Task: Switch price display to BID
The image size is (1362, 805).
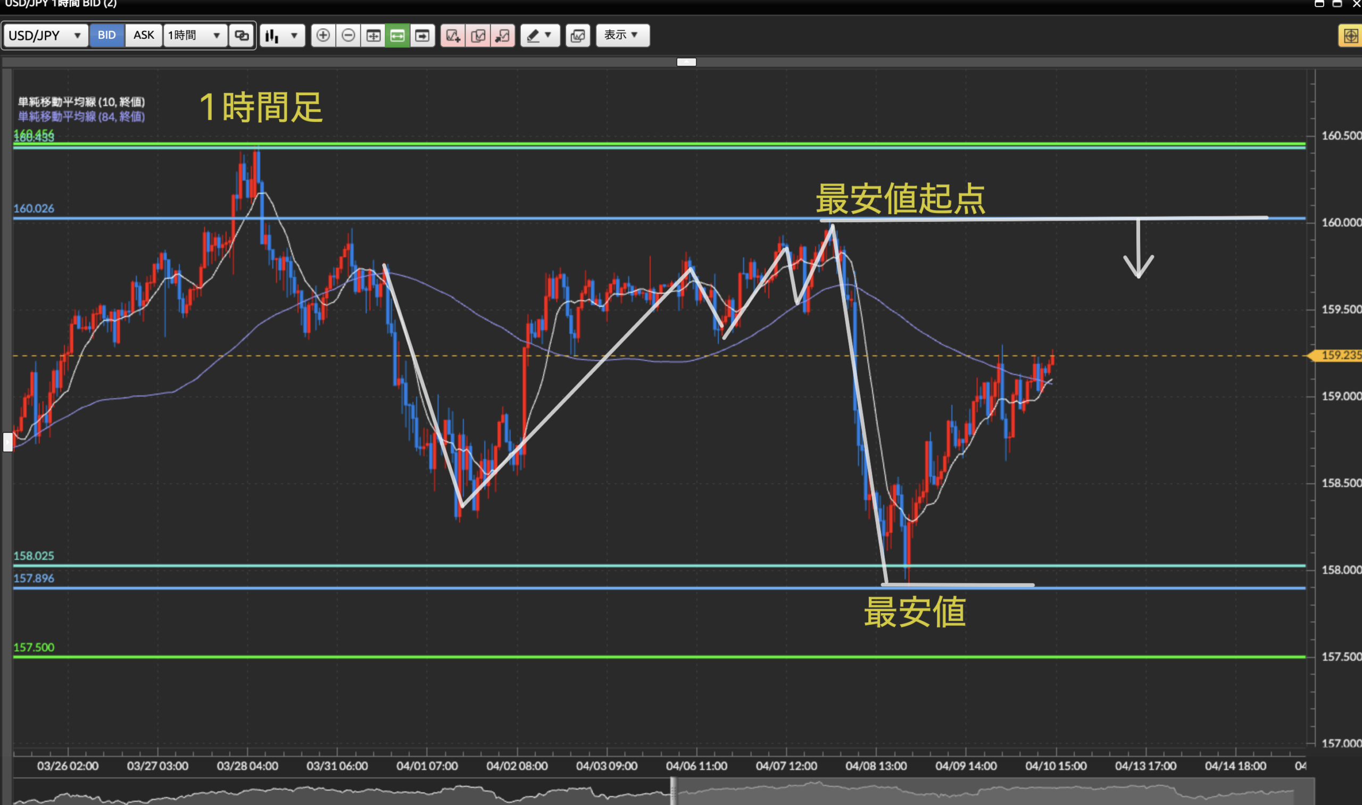Action: pyautogui.click(x=107, y=35)
